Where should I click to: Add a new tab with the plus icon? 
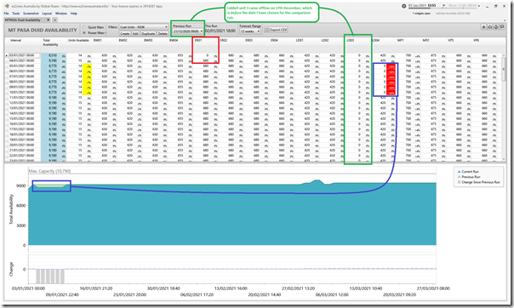pyautogui.click(x=54, y=20)
